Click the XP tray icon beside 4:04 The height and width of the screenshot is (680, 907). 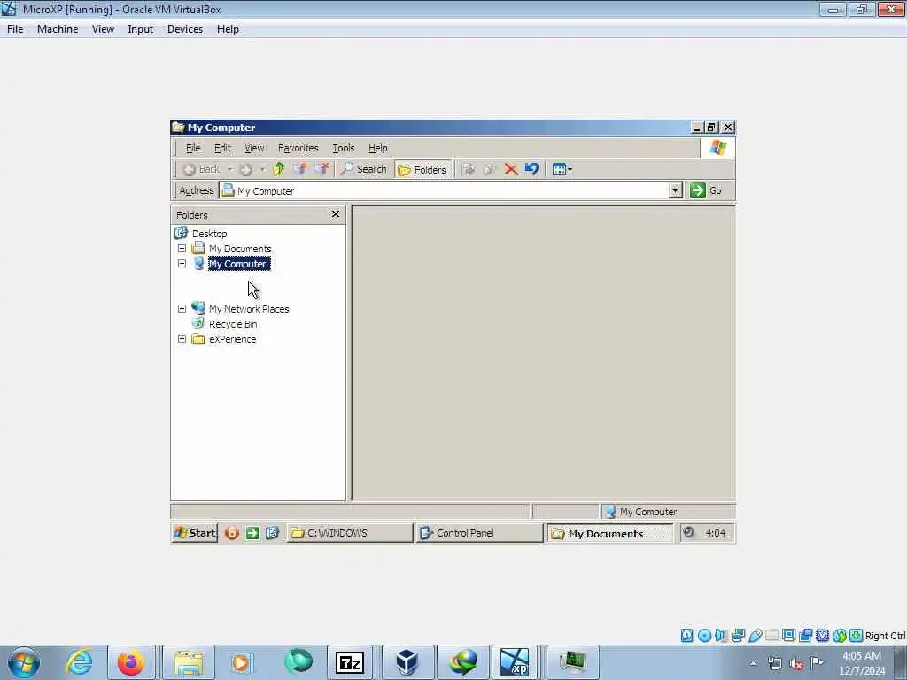click(x=688, y=532)
